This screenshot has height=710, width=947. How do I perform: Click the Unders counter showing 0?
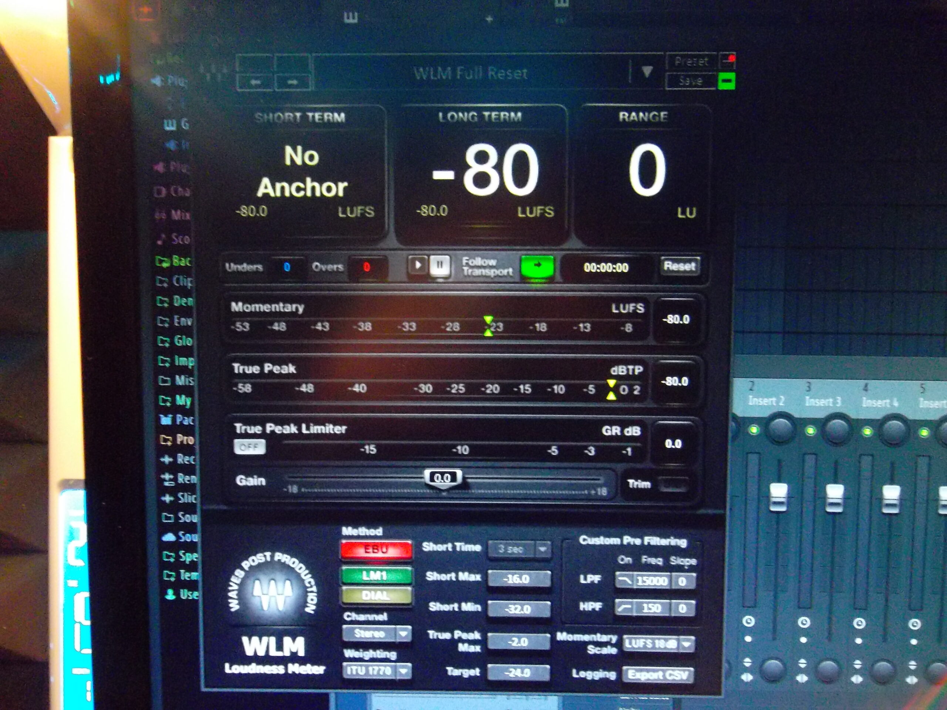click(x=287, y=267)
